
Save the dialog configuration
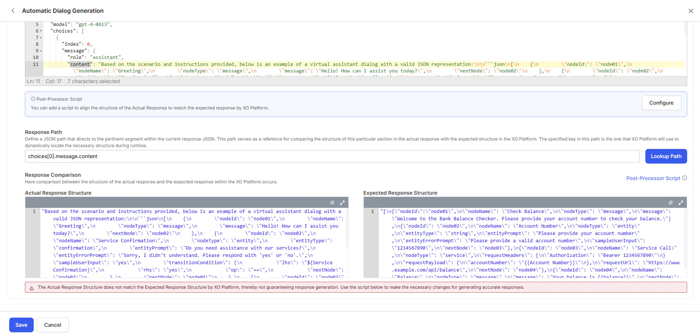click(21, 325)
